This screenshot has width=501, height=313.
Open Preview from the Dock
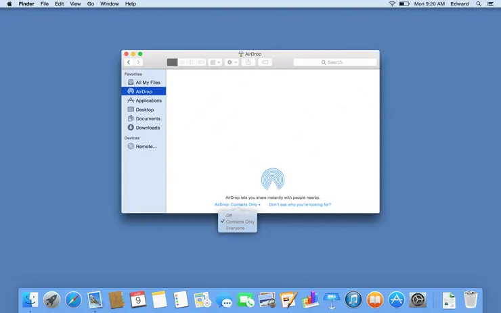[x=267, y=300]
